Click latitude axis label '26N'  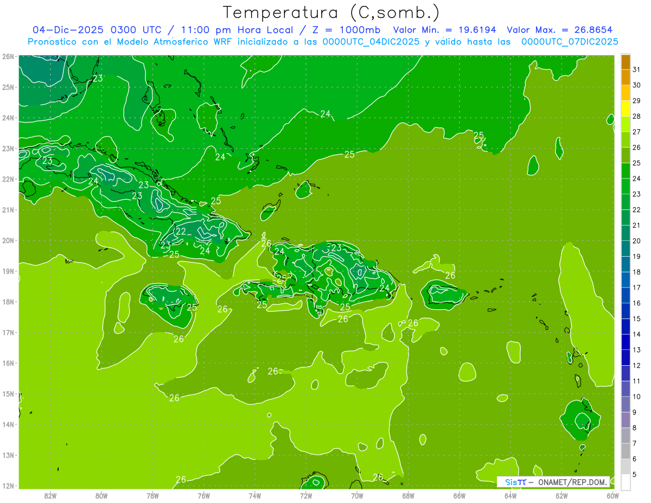pos(8,56)
